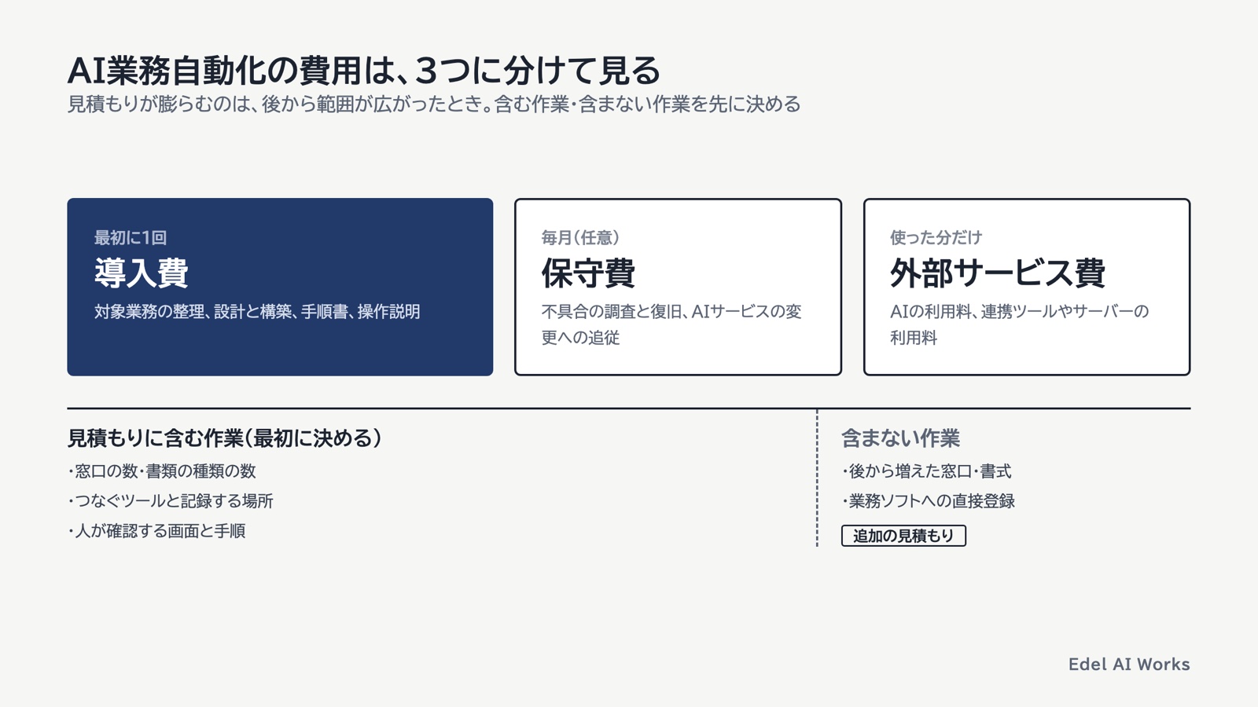Click the '追加の見積もり' outlined tag
Screen dimensions: 1258x707
point(903,536)
